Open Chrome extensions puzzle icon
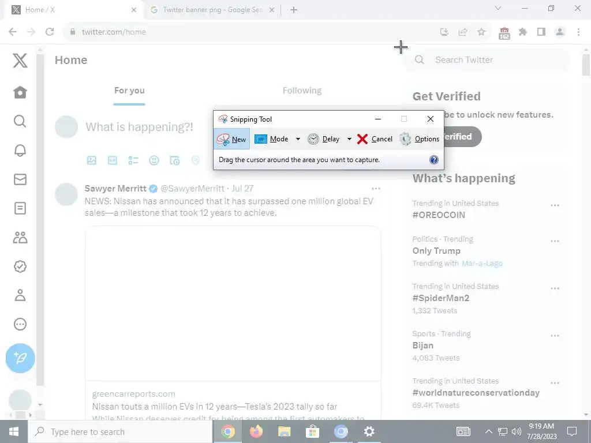591x443 pixels. pyautogui.click(x=522, y=32)
